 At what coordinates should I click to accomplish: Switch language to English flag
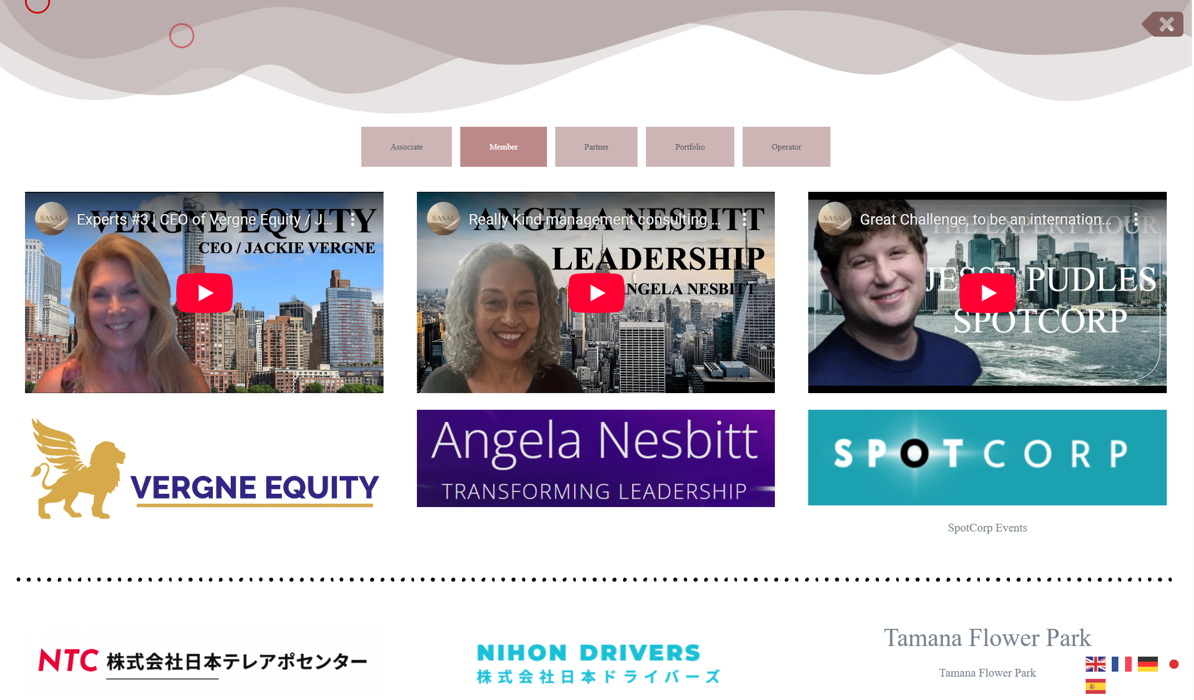point(1096,664)
